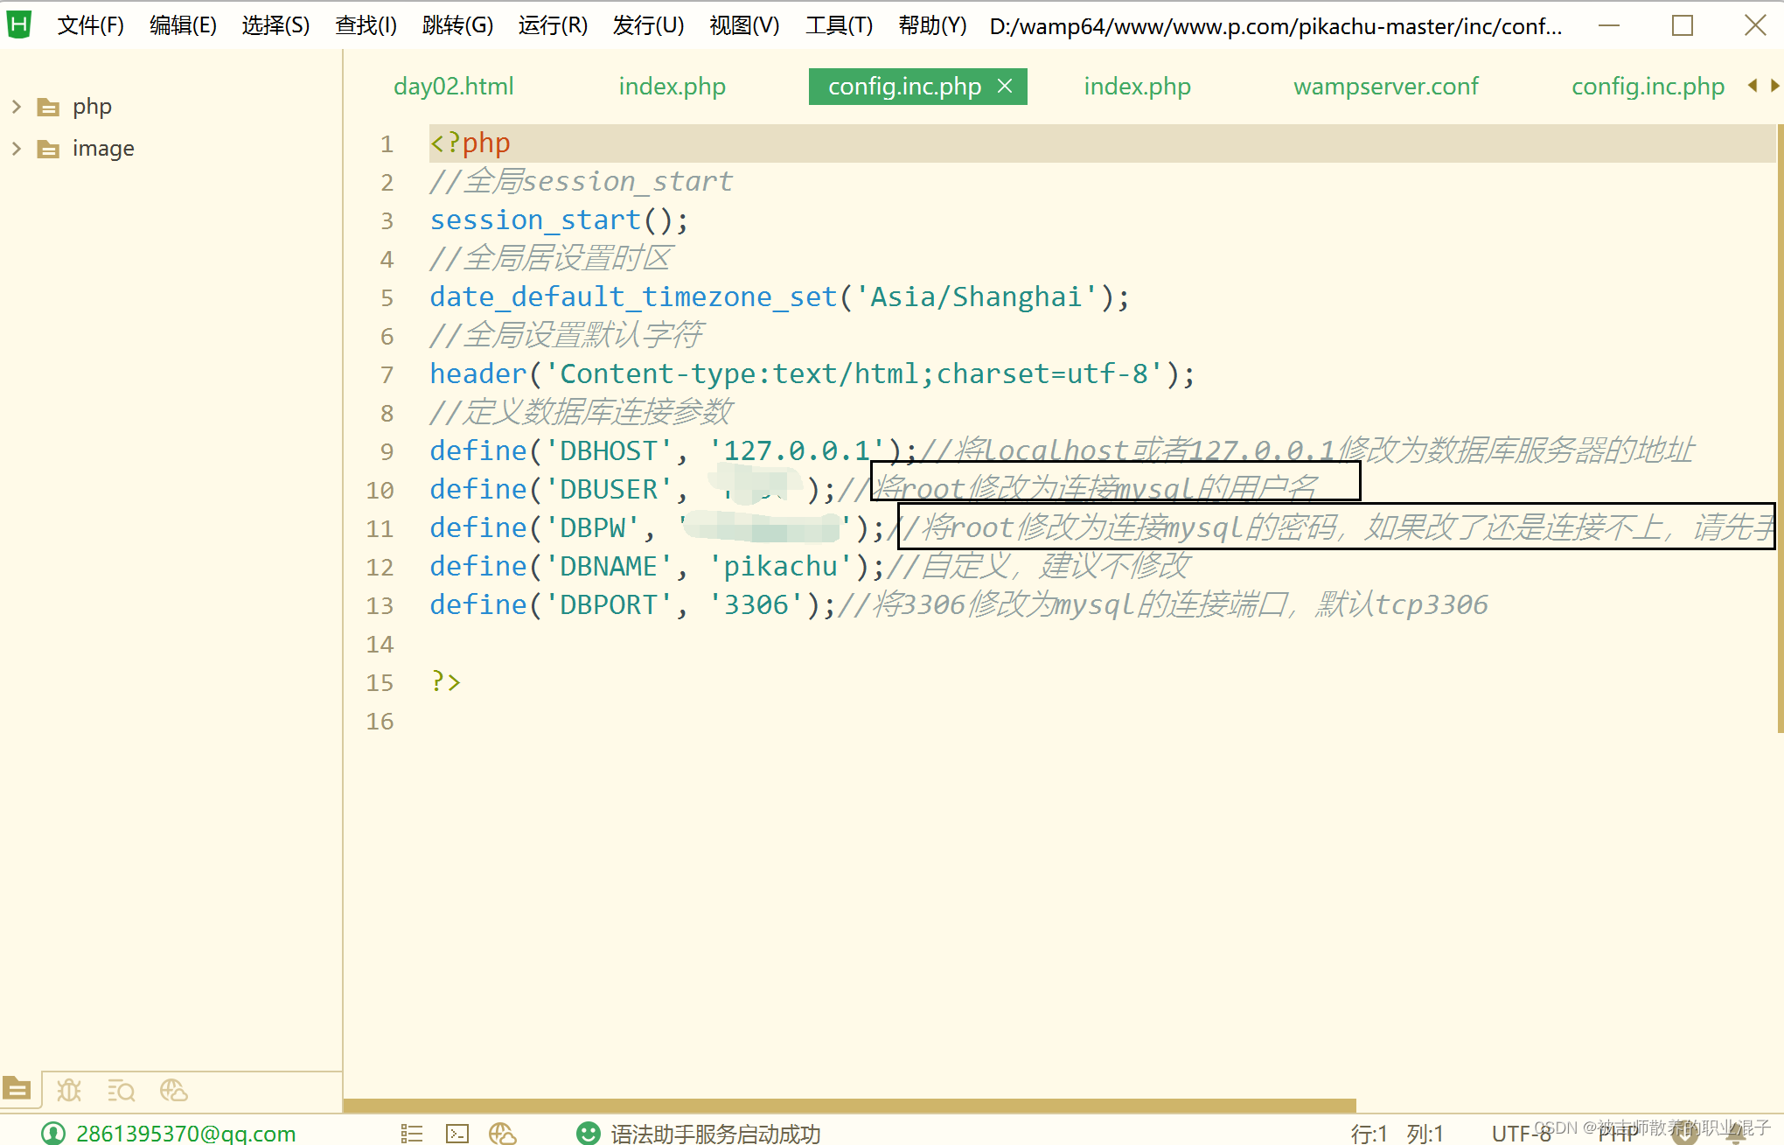Image resolution: width=1784 pixels, height=1145 pixels.
Task: Click the 2861395370@qq.com account link
Action: pos(185,1134)
